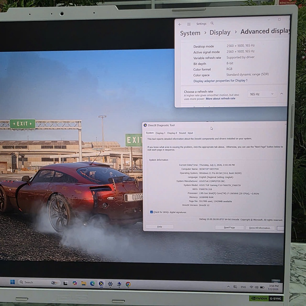Collapse the Choose a refresh rate section

(282, 94)
